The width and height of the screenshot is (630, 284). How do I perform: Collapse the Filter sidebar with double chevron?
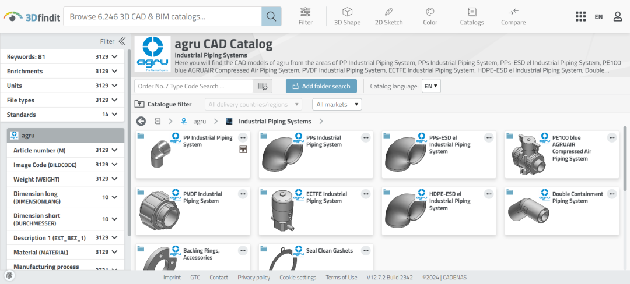click(122, 41)
